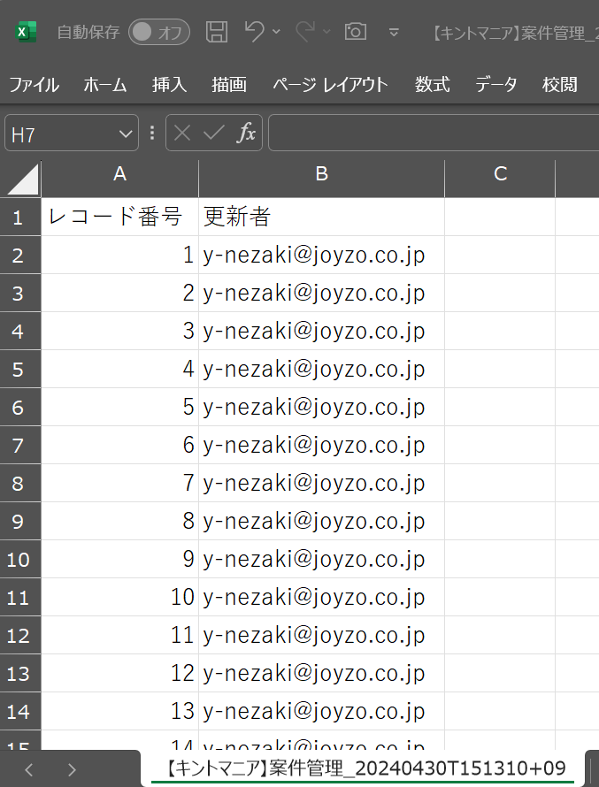Click the 更新者 header cell
The image size is (599, 787).
321,217
